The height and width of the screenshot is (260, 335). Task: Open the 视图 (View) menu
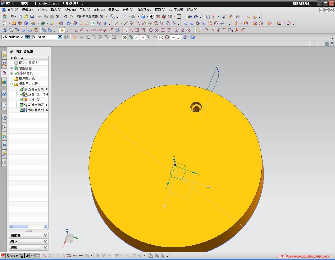pos(41,10)
